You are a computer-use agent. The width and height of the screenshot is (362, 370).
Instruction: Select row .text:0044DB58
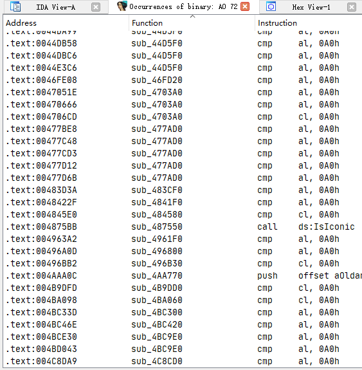point(183,43)
